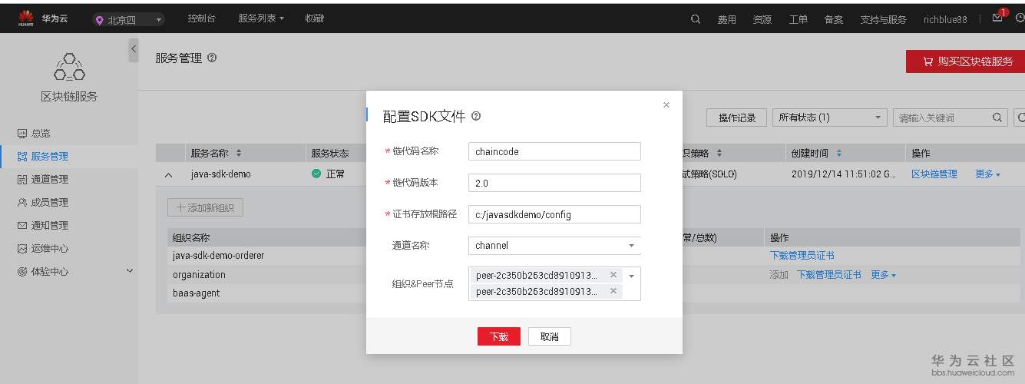Open the 北京四 region selector

tap(128, 20)
